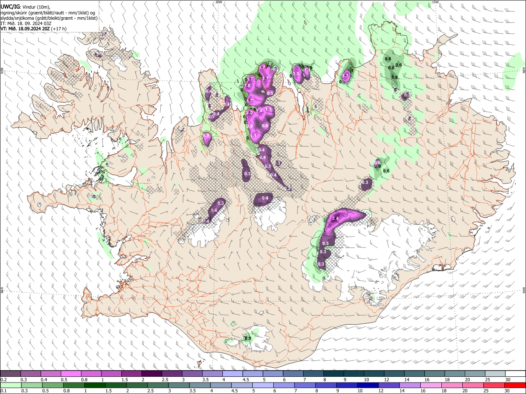Select the lavender 4–4.5 snowfall legend swatch
Viewport: 526px width, 394px height.
[233, 374]
